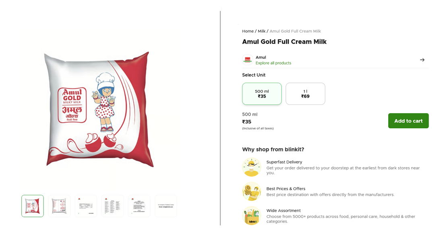The height and width of the screenshot is (233, 443).
Task: Click the arrow next to Explore all products
Action: [x=422, y=60]
